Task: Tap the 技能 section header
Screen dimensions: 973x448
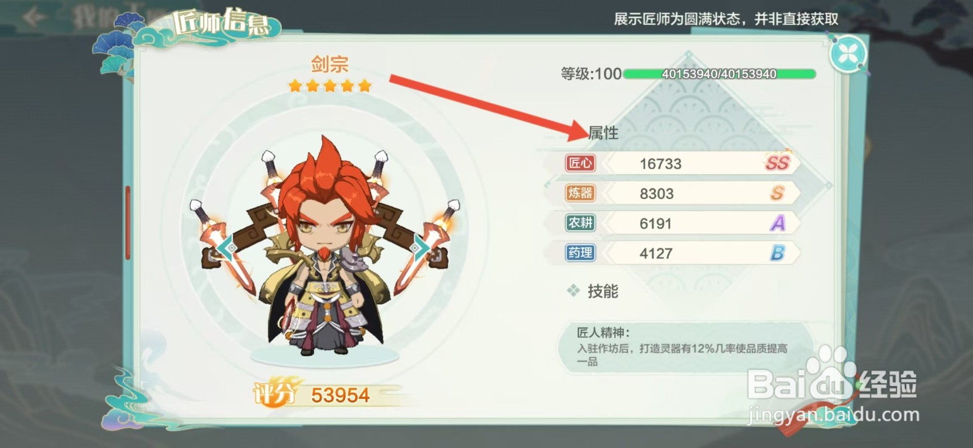Action: click(602, 291)
